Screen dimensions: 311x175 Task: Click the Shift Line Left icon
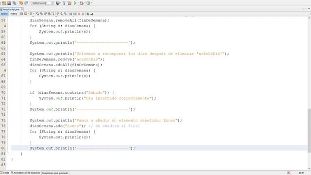click(x=70, y=14)
